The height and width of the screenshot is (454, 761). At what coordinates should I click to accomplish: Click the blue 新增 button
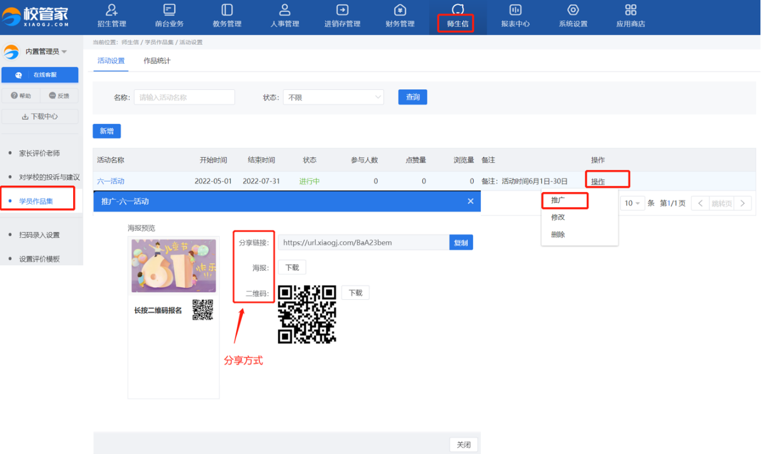coord(106,131)
